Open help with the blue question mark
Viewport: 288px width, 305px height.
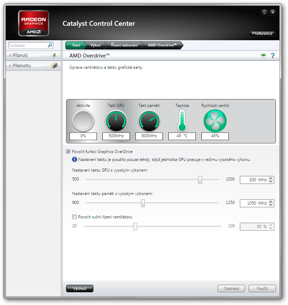[x=273, y=56]
